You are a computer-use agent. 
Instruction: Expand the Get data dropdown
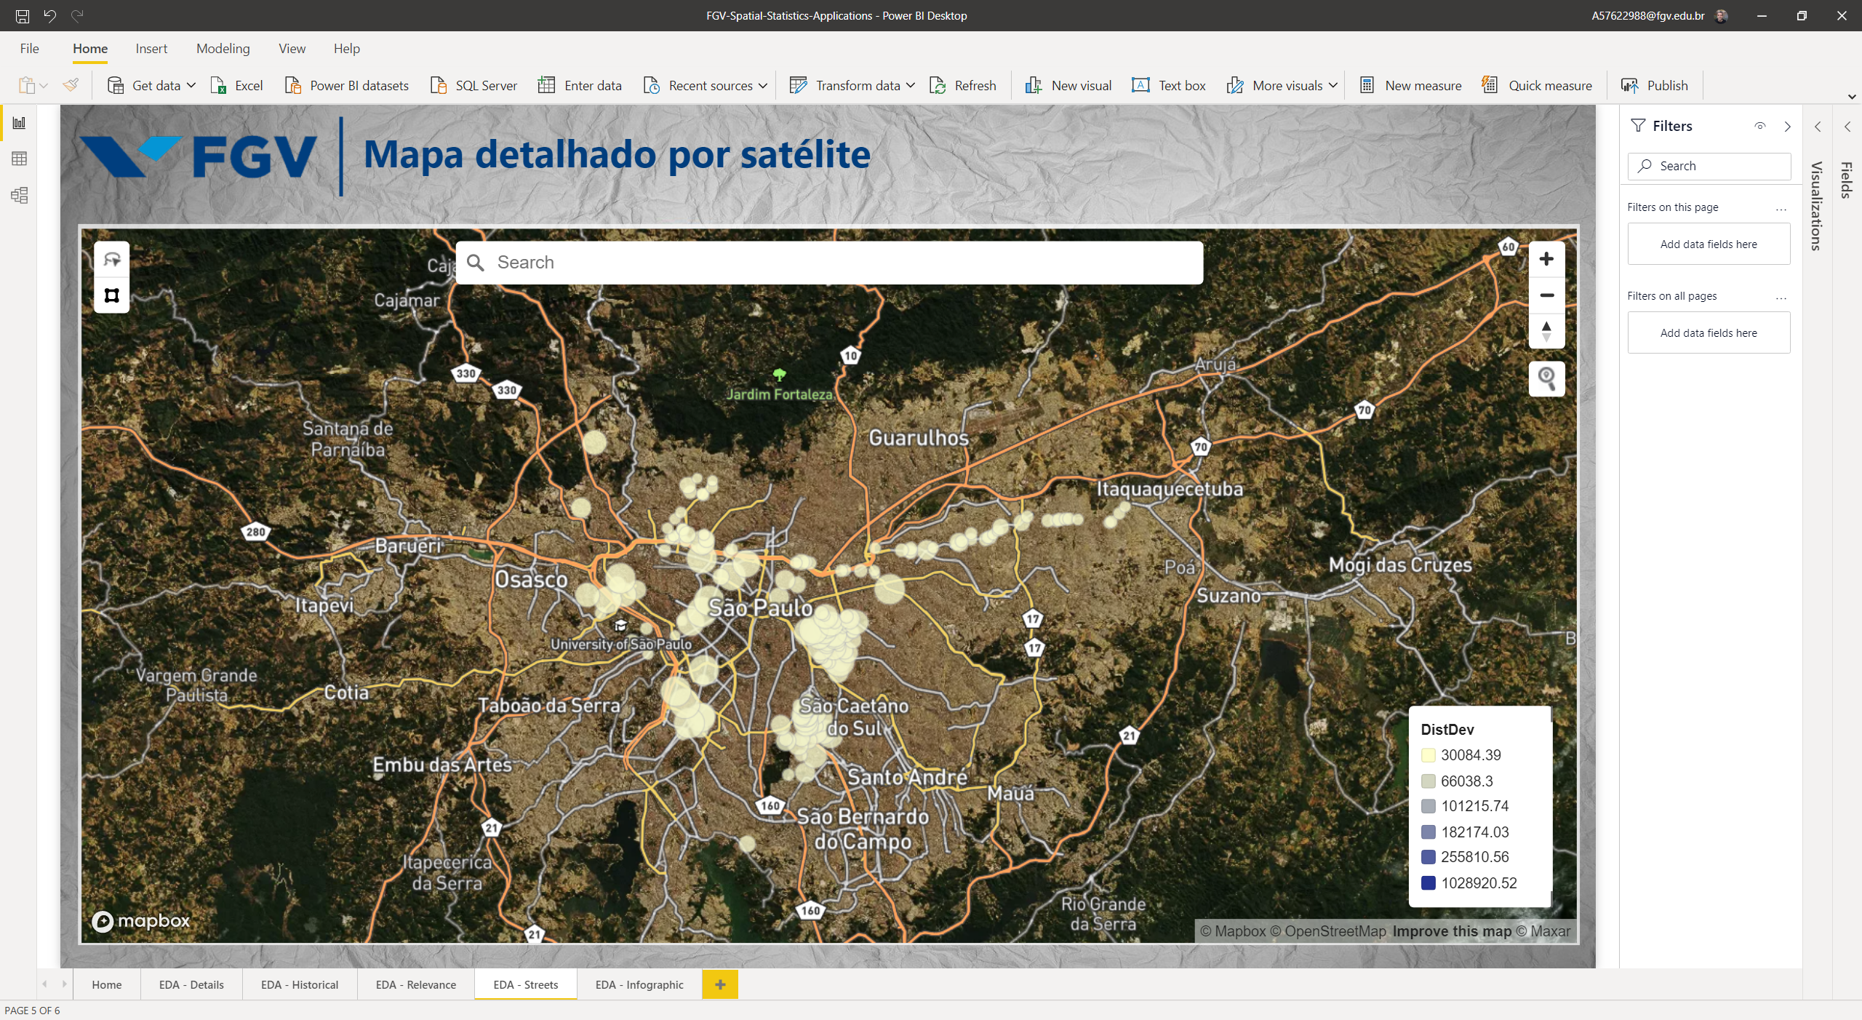click(191, 86)
